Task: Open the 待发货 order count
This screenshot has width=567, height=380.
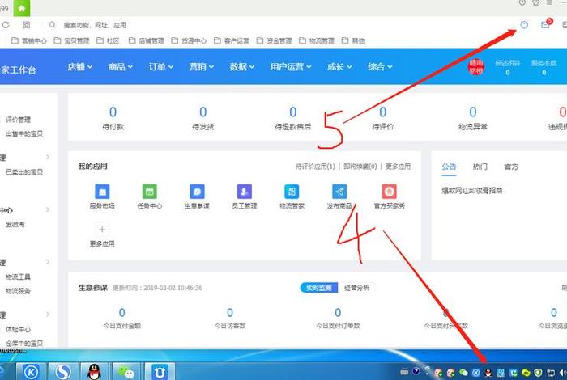Action: tap(202, 118)
